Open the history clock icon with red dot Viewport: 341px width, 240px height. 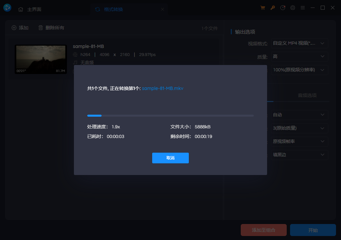tap(283, 7)
